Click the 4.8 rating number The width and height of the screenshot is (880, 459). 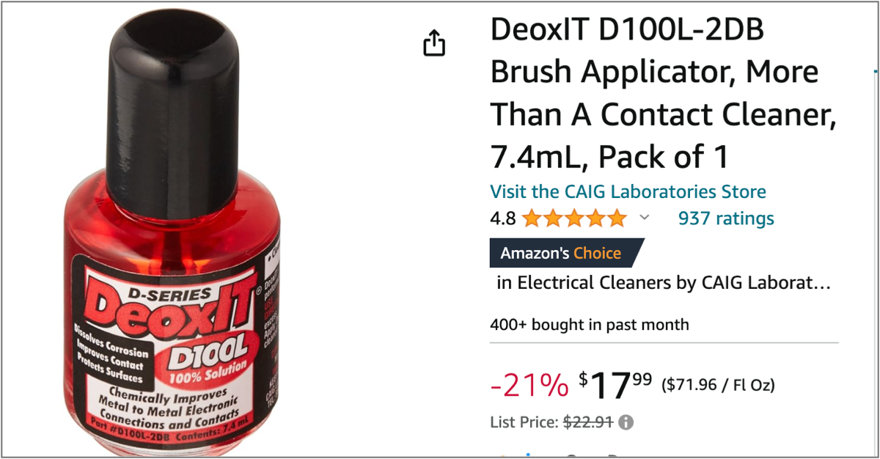coord(503,219)
